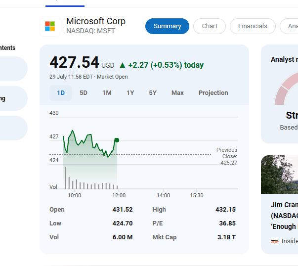Click the Vol value 6.00 M
The height and width of the screenshot is (266, 298).
coord(123,237)
